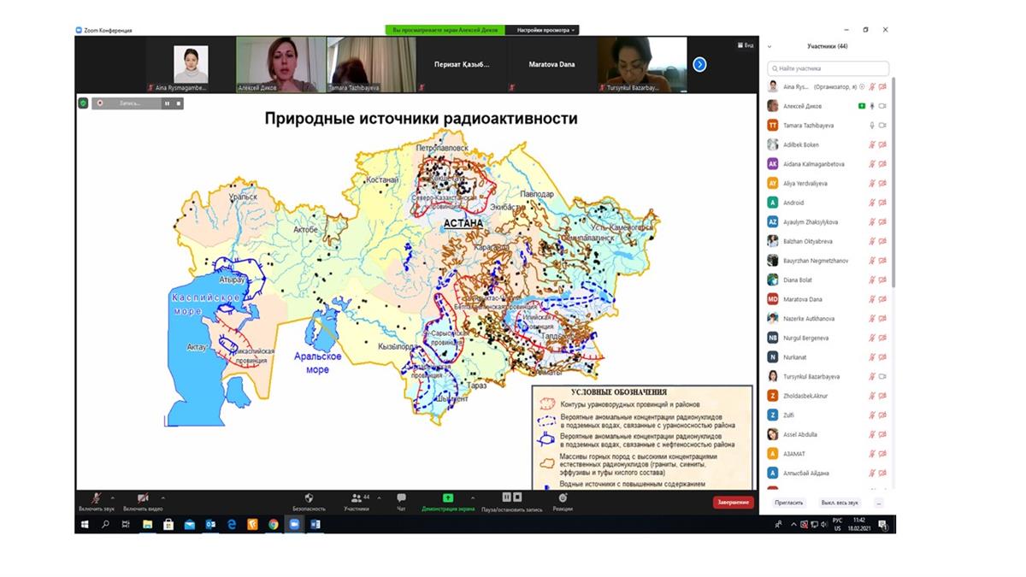Show next video thumbnails with blue arrow
This screenshot has width=1026, height=577.
699,64
